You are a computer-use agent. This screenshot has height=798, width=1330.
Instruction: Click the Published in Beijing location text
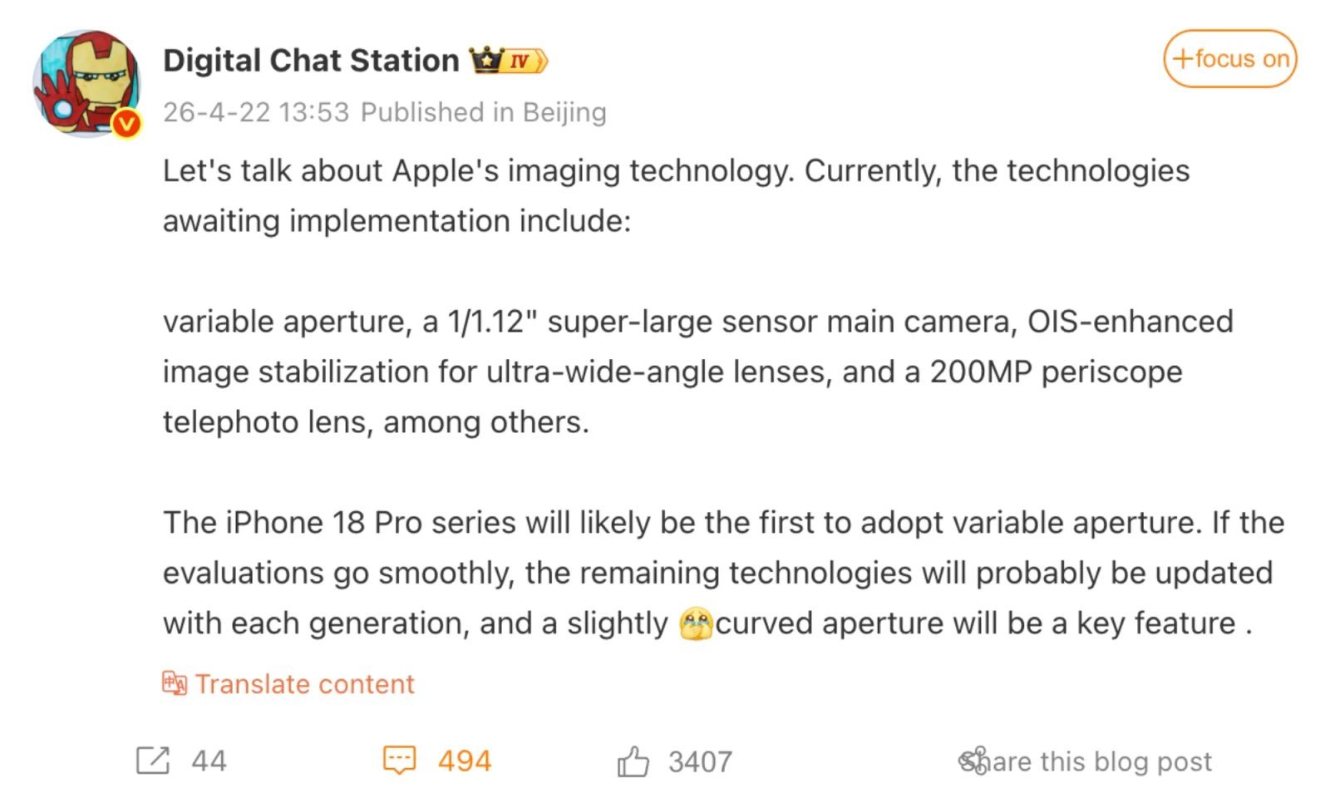[x=483, y=112]
